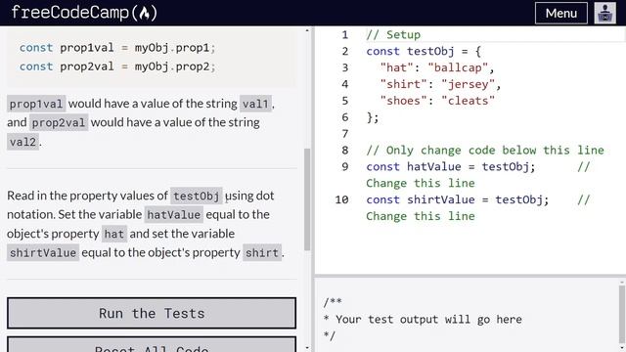Image resolution: width=626 pixels, height=352 pixels.
Task: Click the inline code "hat" in instructions
Action: [114, 234]
